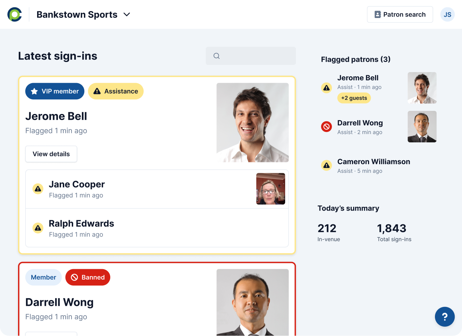Open Jerome Bell's large profile photo
This screenshot has width=462, height=336.
click(253, 122)
